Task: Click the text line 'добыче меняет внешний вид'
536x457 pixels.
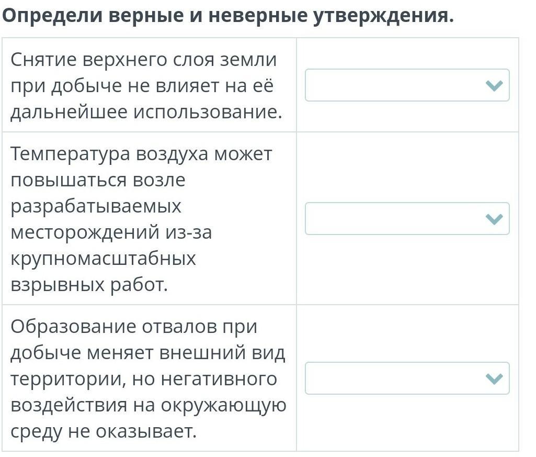Action: pyautogui.click(x=148, y=353)
